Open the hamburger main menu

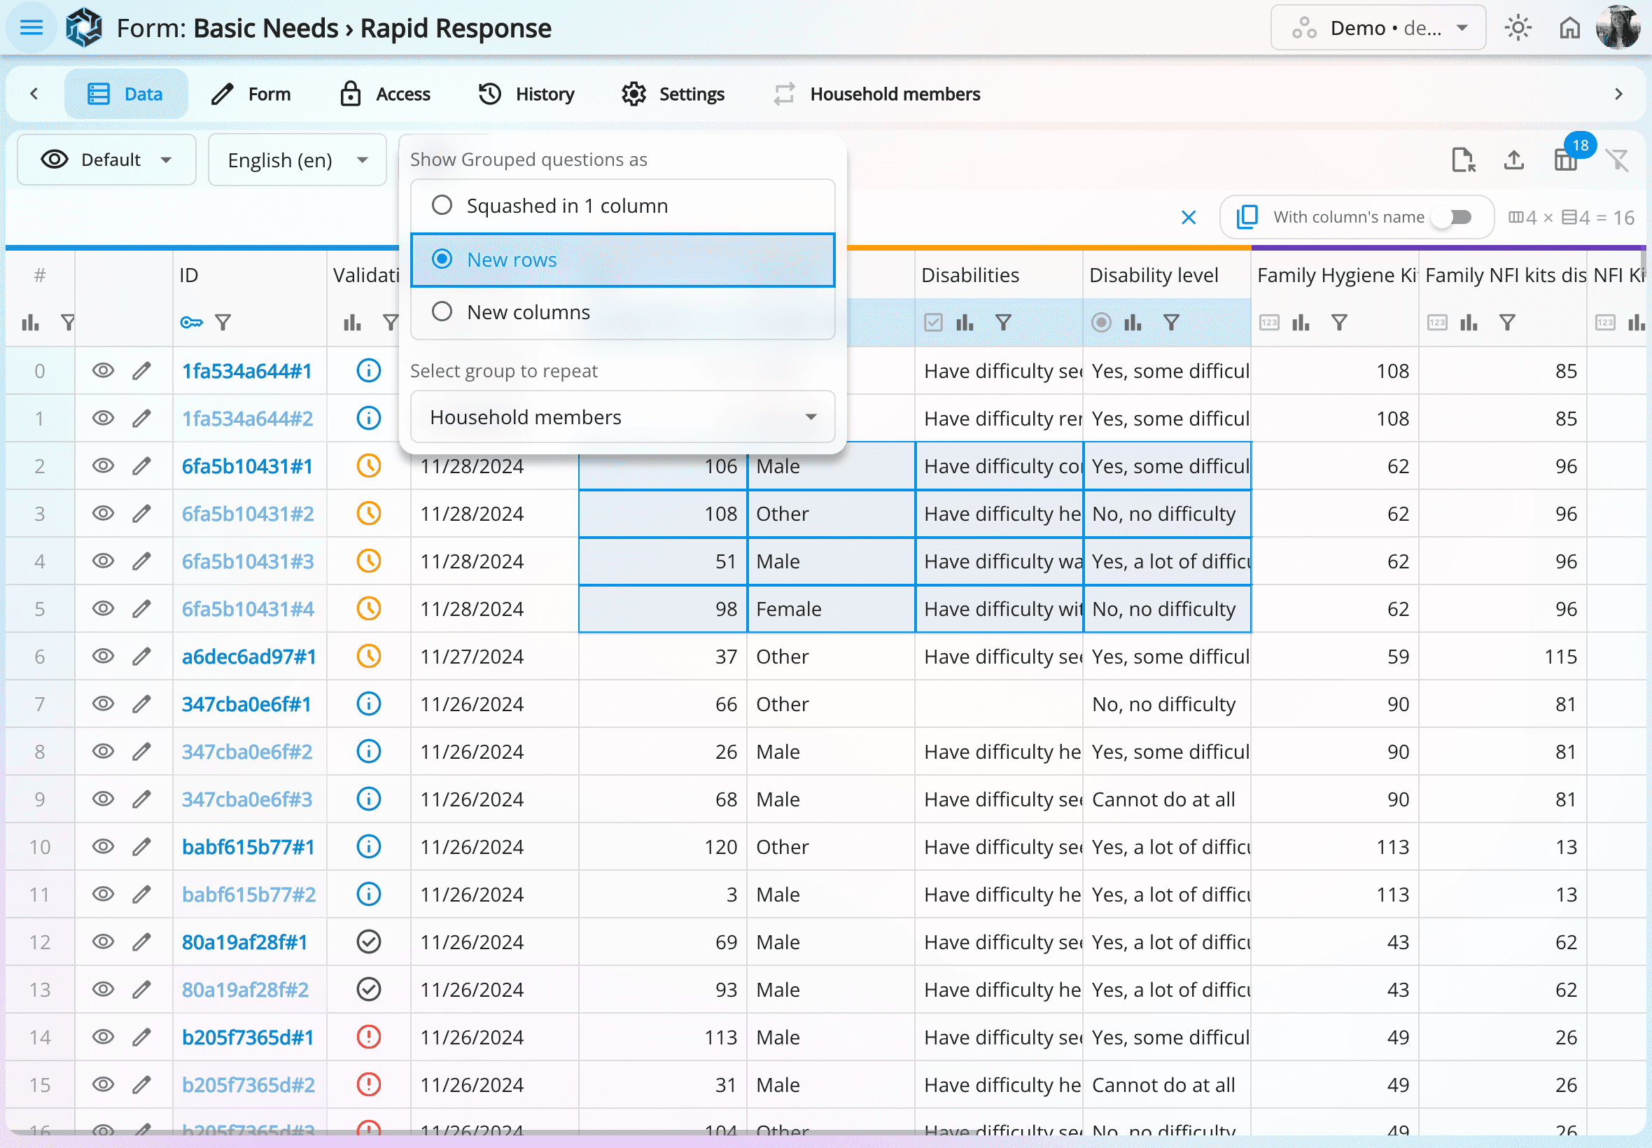[31, 28]
